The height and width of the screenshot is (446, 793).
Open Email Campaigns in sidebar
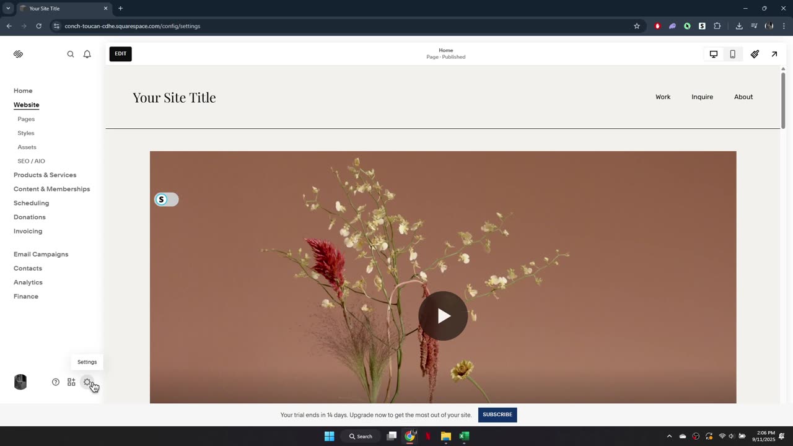click(x=41, y=254)
